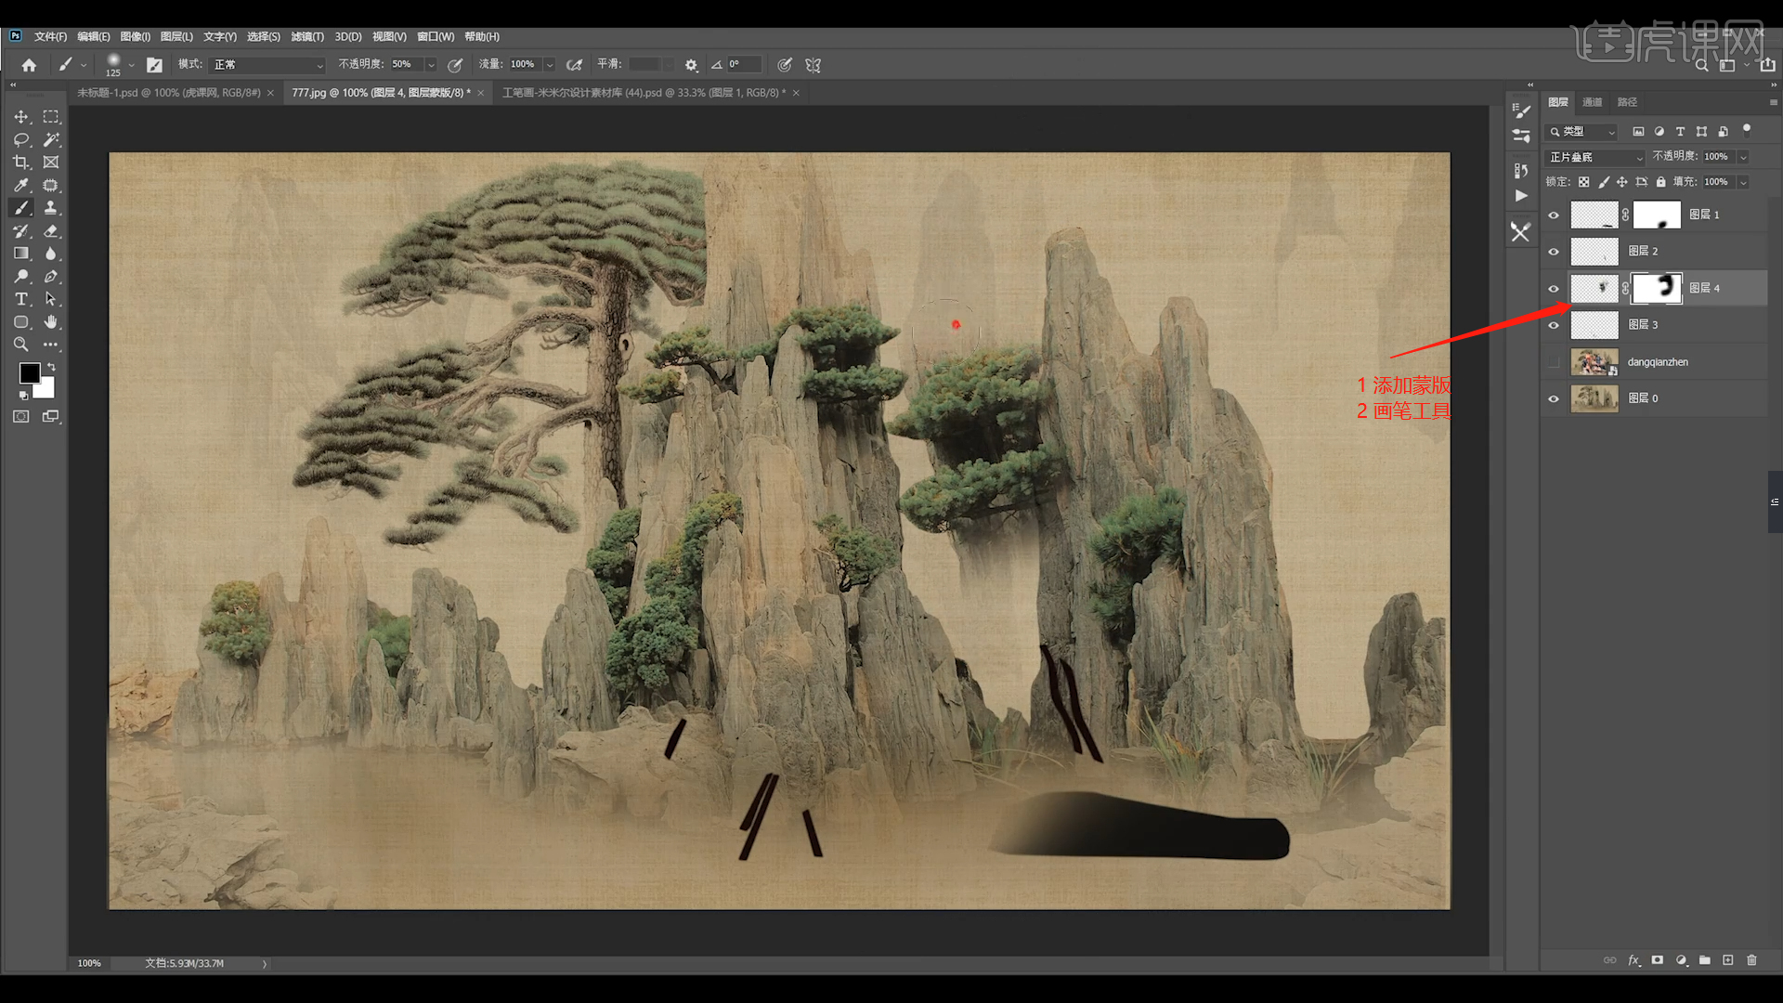This screenshot has width=1783, height=1003.
Task: Select the Clone Stamp tool
Action: click(51, 208)
